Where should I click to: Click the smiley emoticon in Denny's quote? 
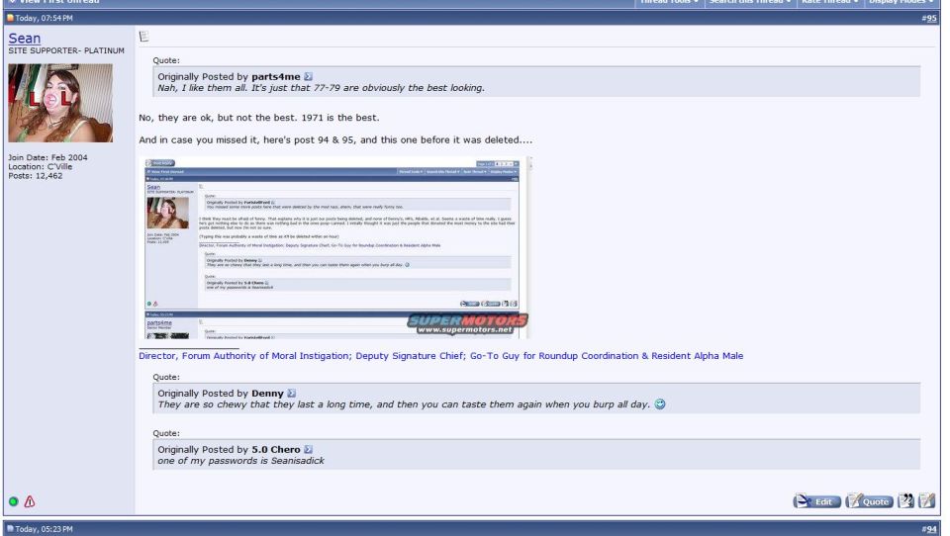(x=660, y=403)
